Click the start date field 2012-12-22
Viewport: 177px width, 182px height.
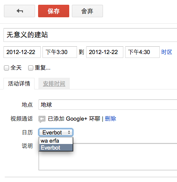22,52
